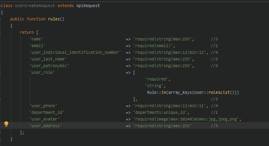Click the //4 comment on user_phone line

[214, 106]
